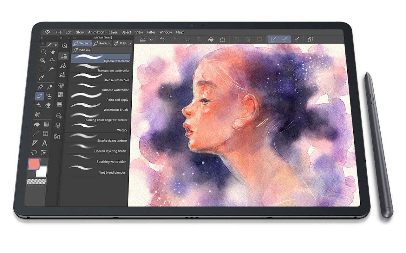Image resolution: width=406 pixels, height=253 pixels.
Task: Select the Pen tool
Action: [40, 87]
